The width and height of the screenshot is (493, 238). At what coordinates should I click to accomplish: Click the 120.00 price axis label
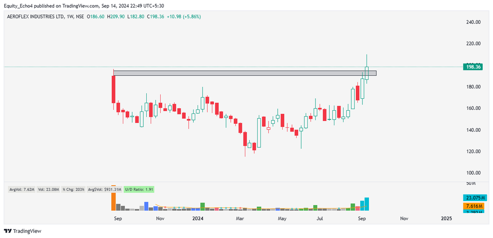(x=472, y=152)
